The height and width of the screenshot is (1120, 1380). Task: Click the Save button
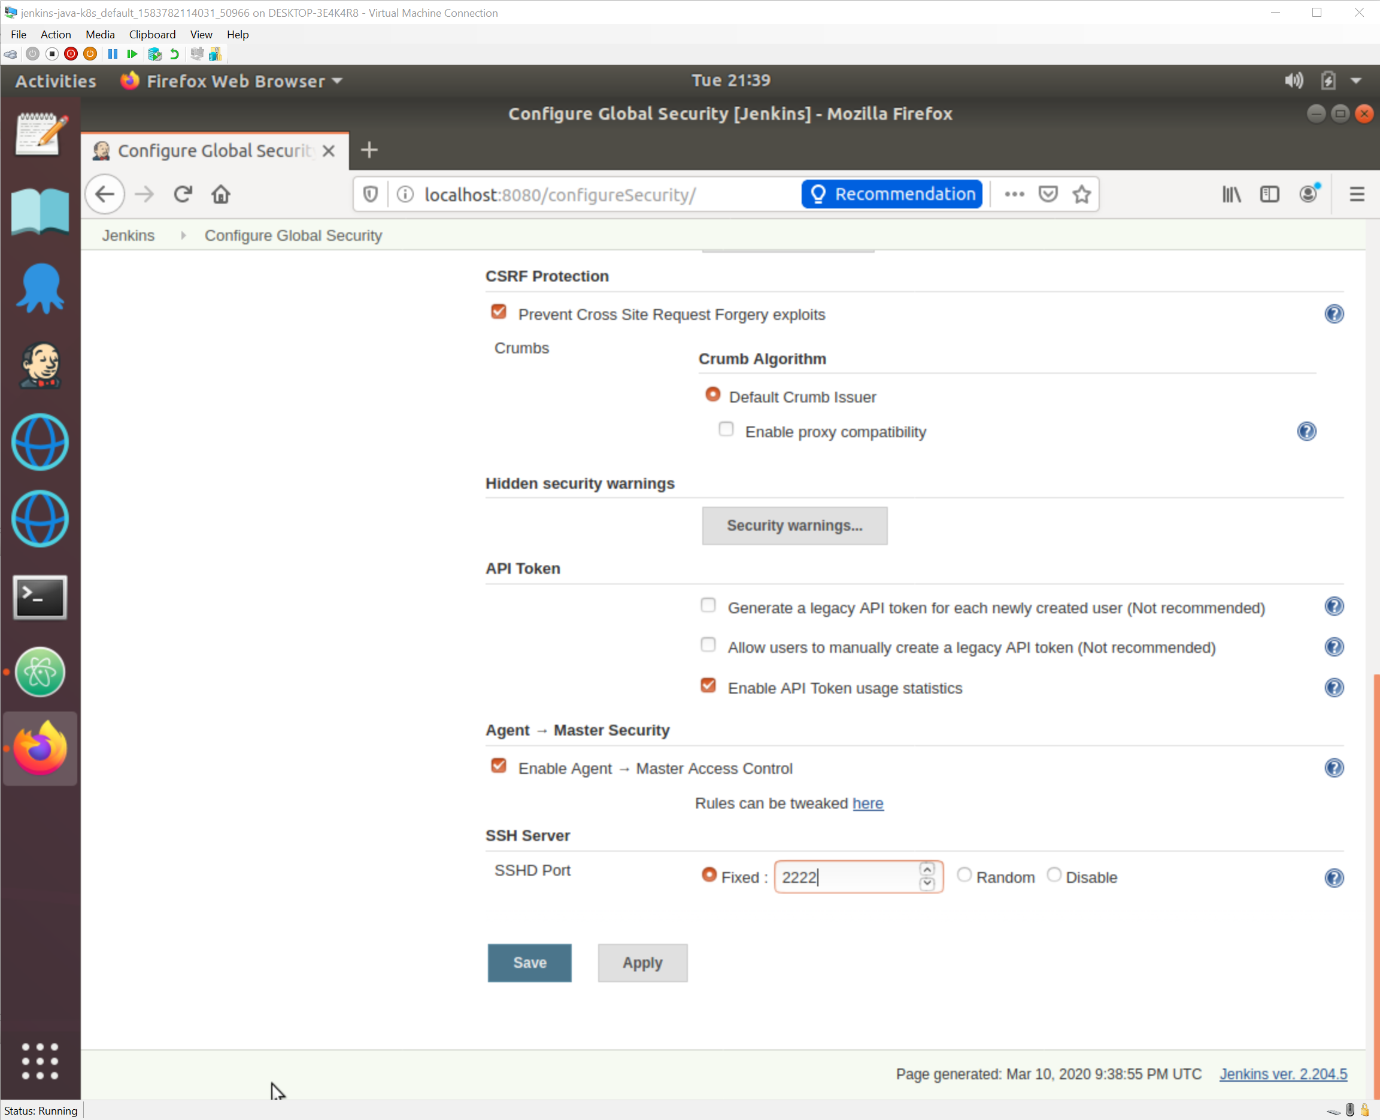coord(529,962)
